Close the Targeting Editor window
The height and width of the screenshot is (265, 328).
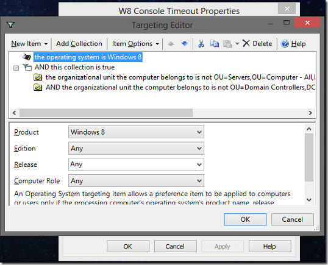click(x=307, y=23)
